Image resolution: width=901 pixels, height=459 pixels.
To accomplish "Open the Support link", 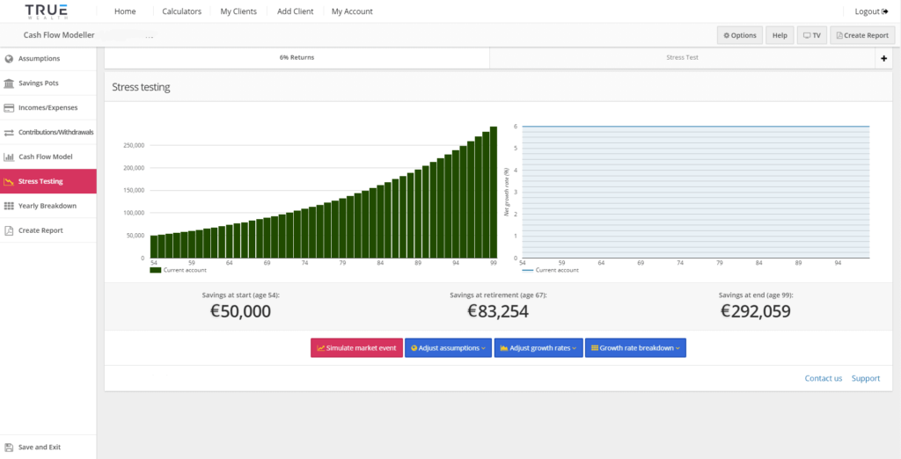I will pos(866,378).
